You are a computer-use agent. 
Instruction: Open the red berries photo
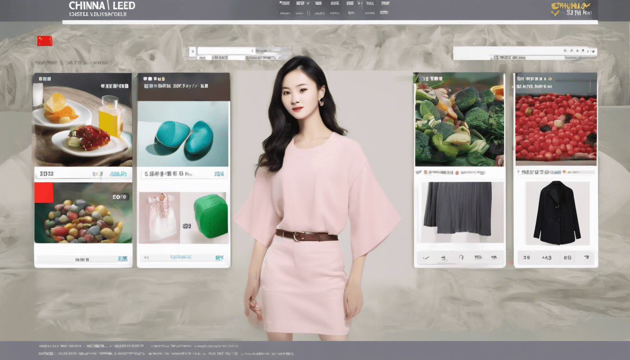click(555, 129)
